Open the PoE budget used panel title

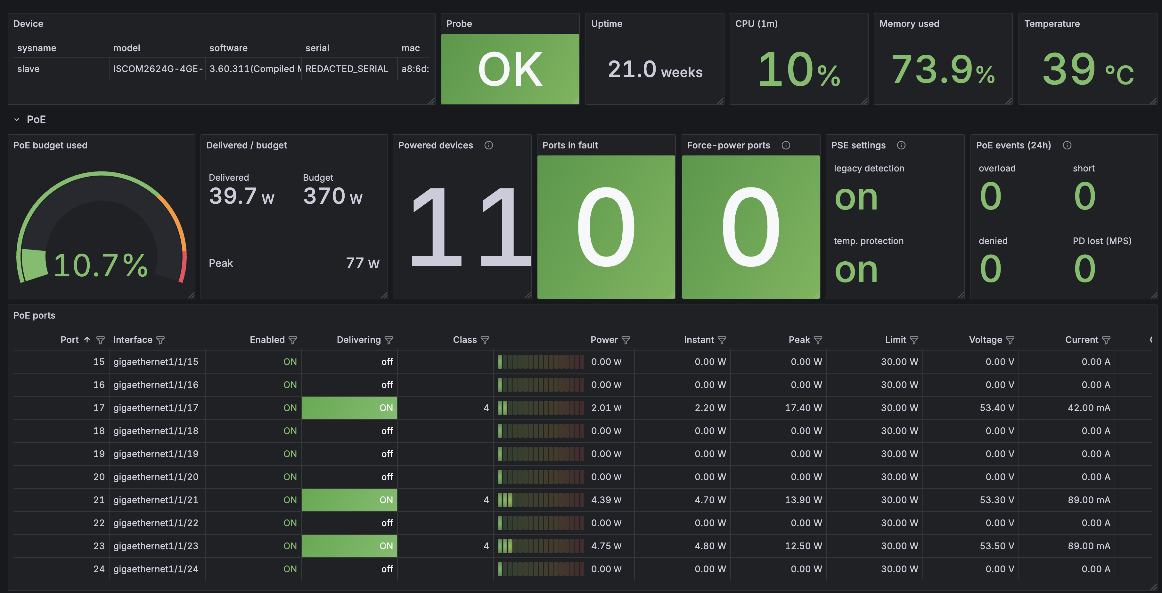50,145
